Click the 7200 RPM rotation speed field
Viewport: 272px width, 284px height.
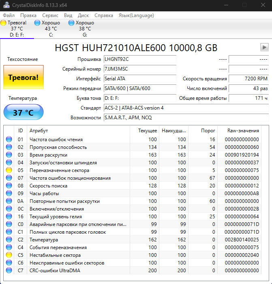point(248,79)
